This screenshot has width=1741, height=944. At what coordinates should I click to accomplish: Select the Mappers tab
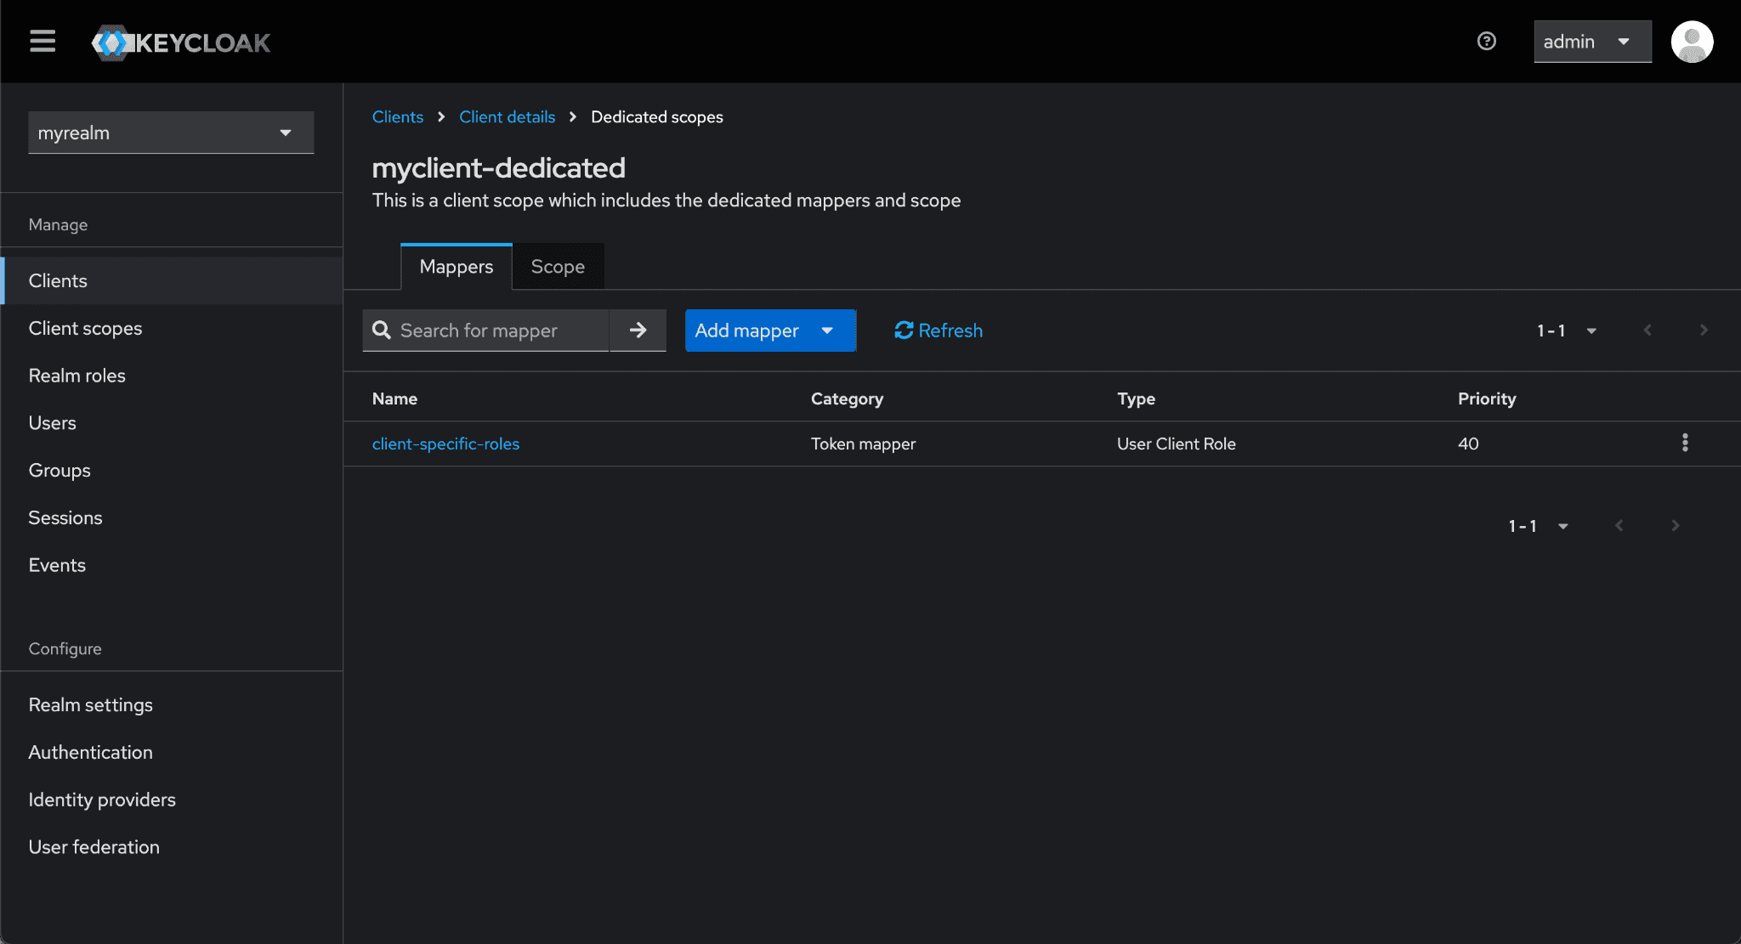click(456, 267)
